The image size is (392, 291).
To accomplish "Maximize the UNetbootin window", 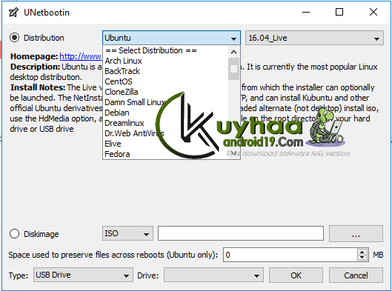I will [339, 12].
